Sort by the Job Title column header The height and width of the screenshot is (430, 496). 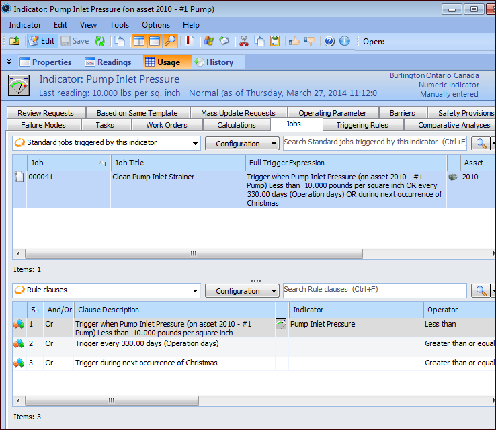coord(177,163)
